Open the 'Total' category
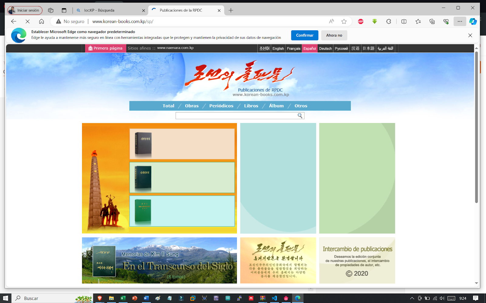The image size is (486, 303). tap(168, 106)
